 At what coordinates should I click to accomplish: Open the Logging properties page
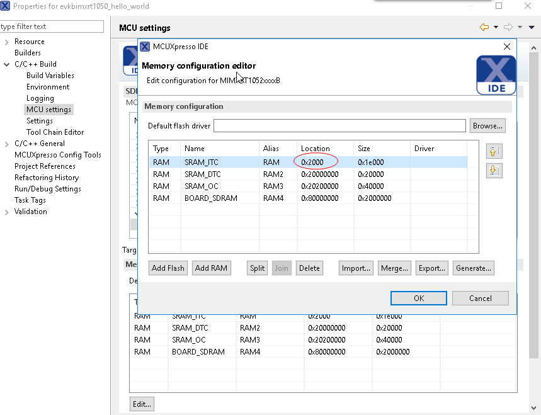40,98
